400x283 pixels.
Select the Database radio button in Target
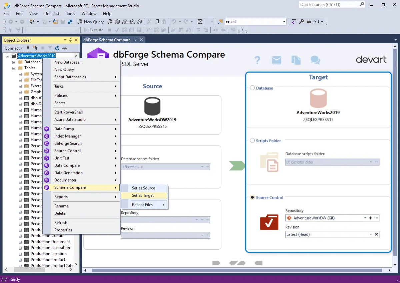click(x=252, y=88)
